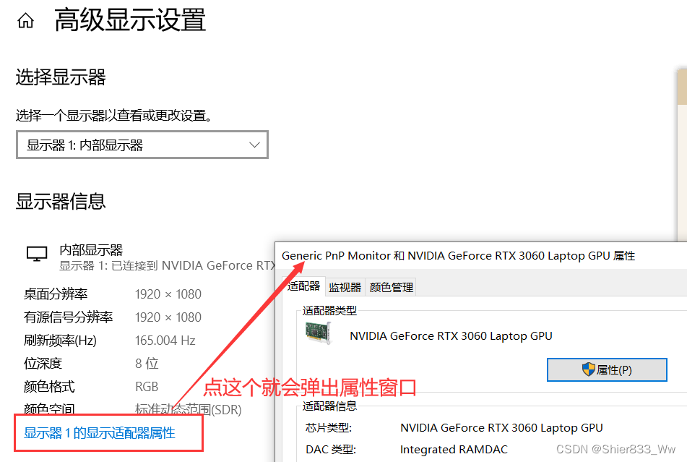The height and width of the screenshot is (462, 687).
Task: Click the 显示器 1: 已连接到 NVIDIA subtitle
Action: coord(167,265)
